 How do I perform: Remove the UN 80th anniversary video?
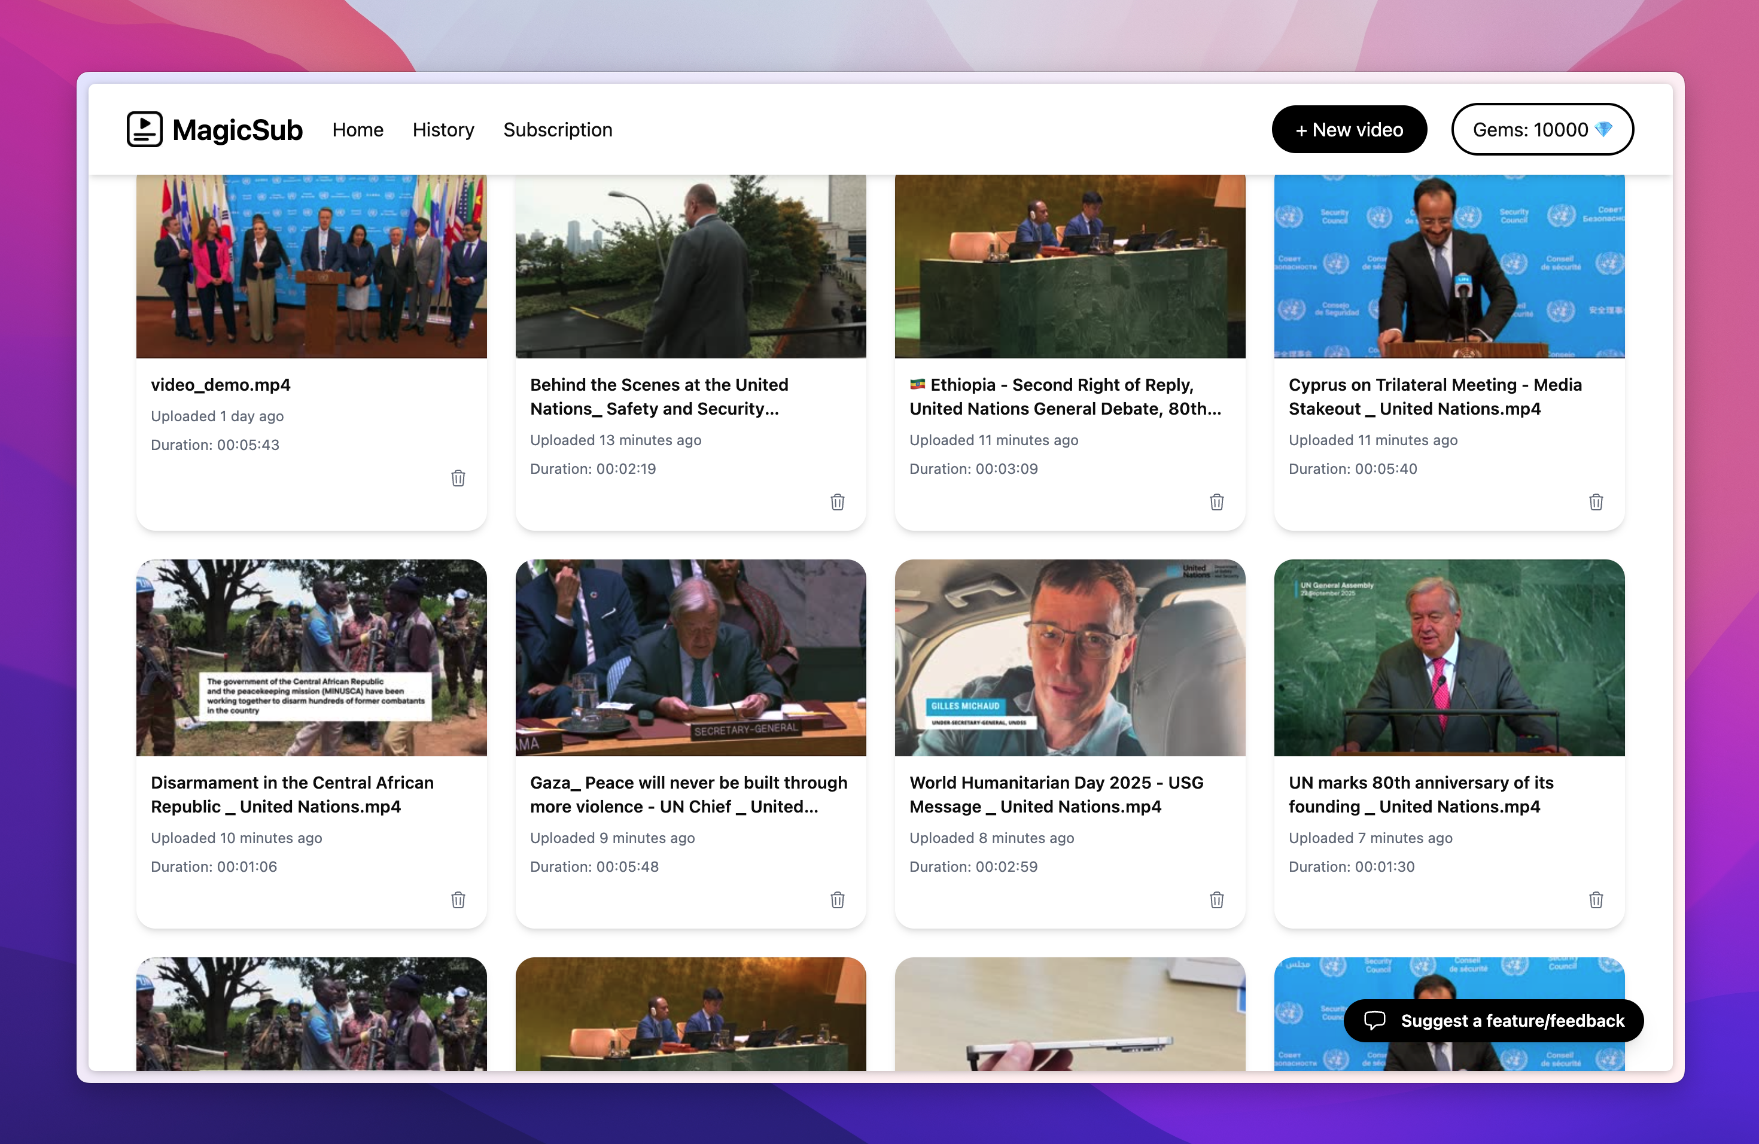click(1596, 899)
